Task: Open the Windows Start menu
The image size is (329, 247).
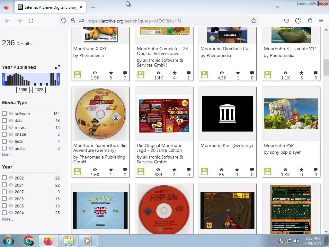Action: tap(8, 241)
